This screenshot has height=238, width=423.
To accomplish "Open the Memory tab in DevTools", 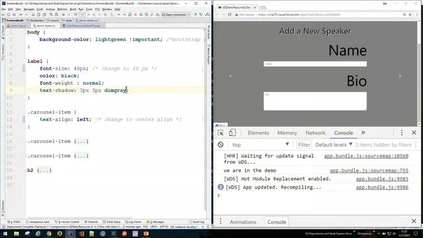I will tap(287, 133).
